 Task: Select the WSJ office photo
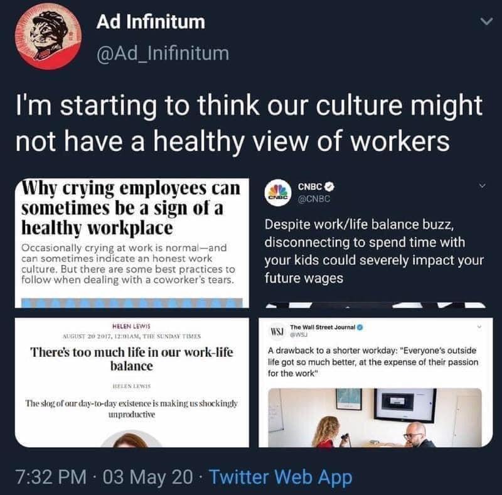click(x=375, y=418)
